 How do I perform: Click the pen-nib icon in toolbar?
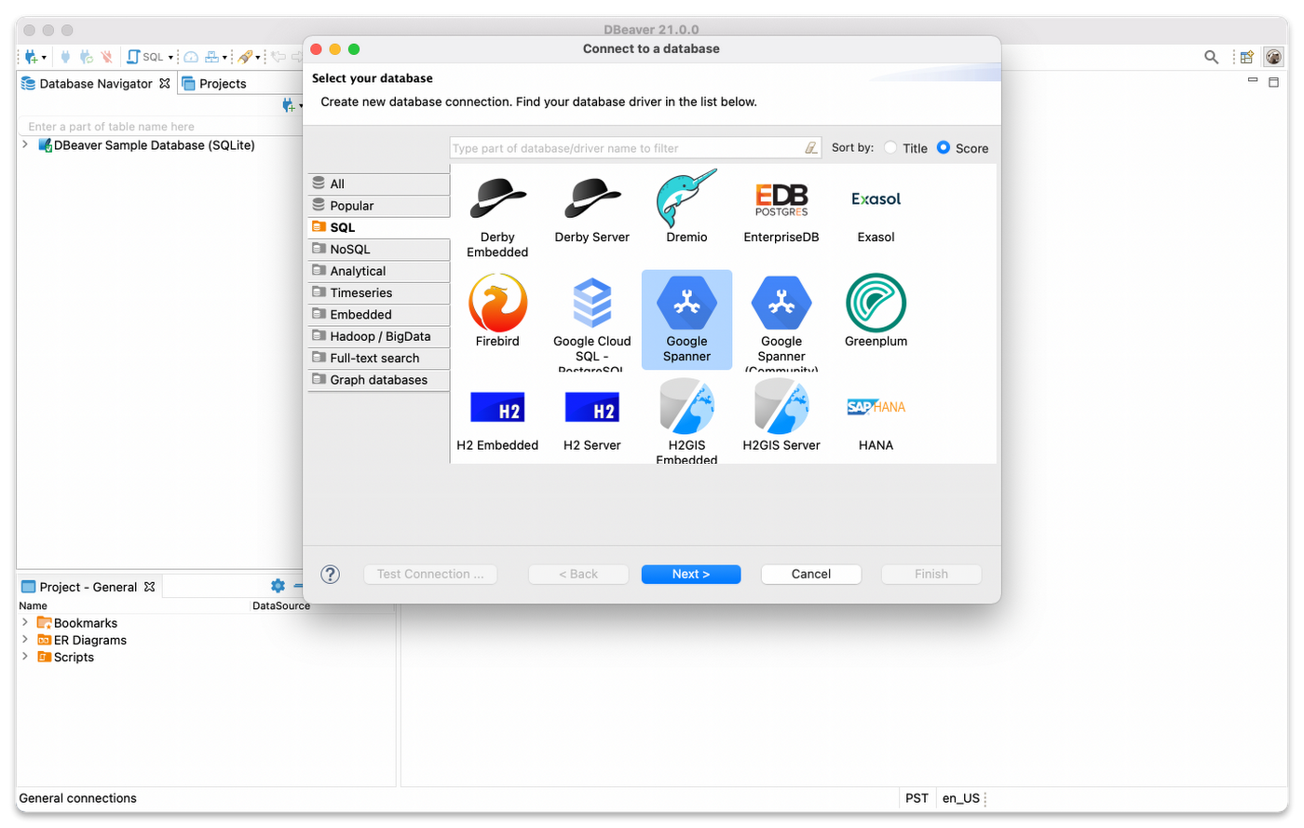click(x=245, y=57)
